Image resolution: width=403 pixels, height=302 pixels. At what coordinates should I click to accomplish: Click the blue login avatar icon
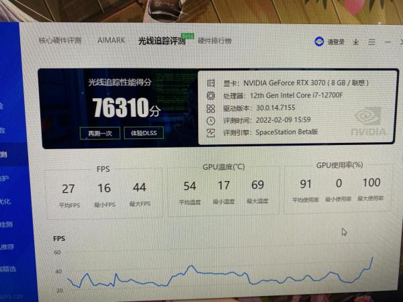point(319,42)
